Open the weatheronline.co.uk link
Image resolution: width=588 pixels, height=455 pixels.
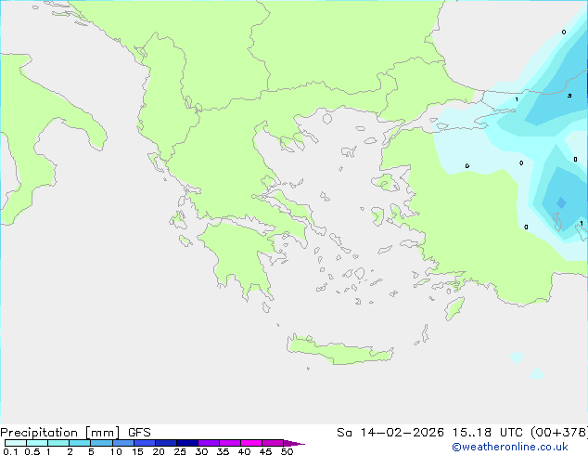509,447
